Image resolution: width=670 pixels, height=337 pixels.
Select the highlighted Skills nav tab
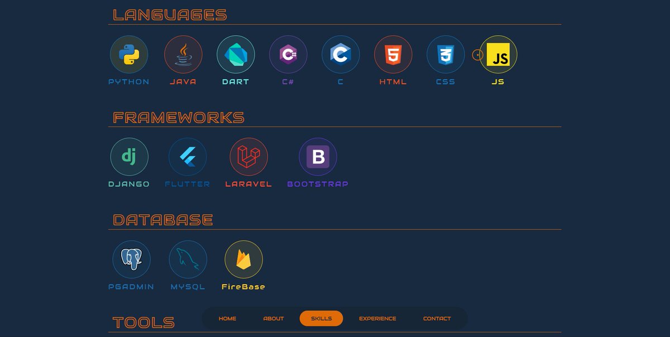[321, 319]
